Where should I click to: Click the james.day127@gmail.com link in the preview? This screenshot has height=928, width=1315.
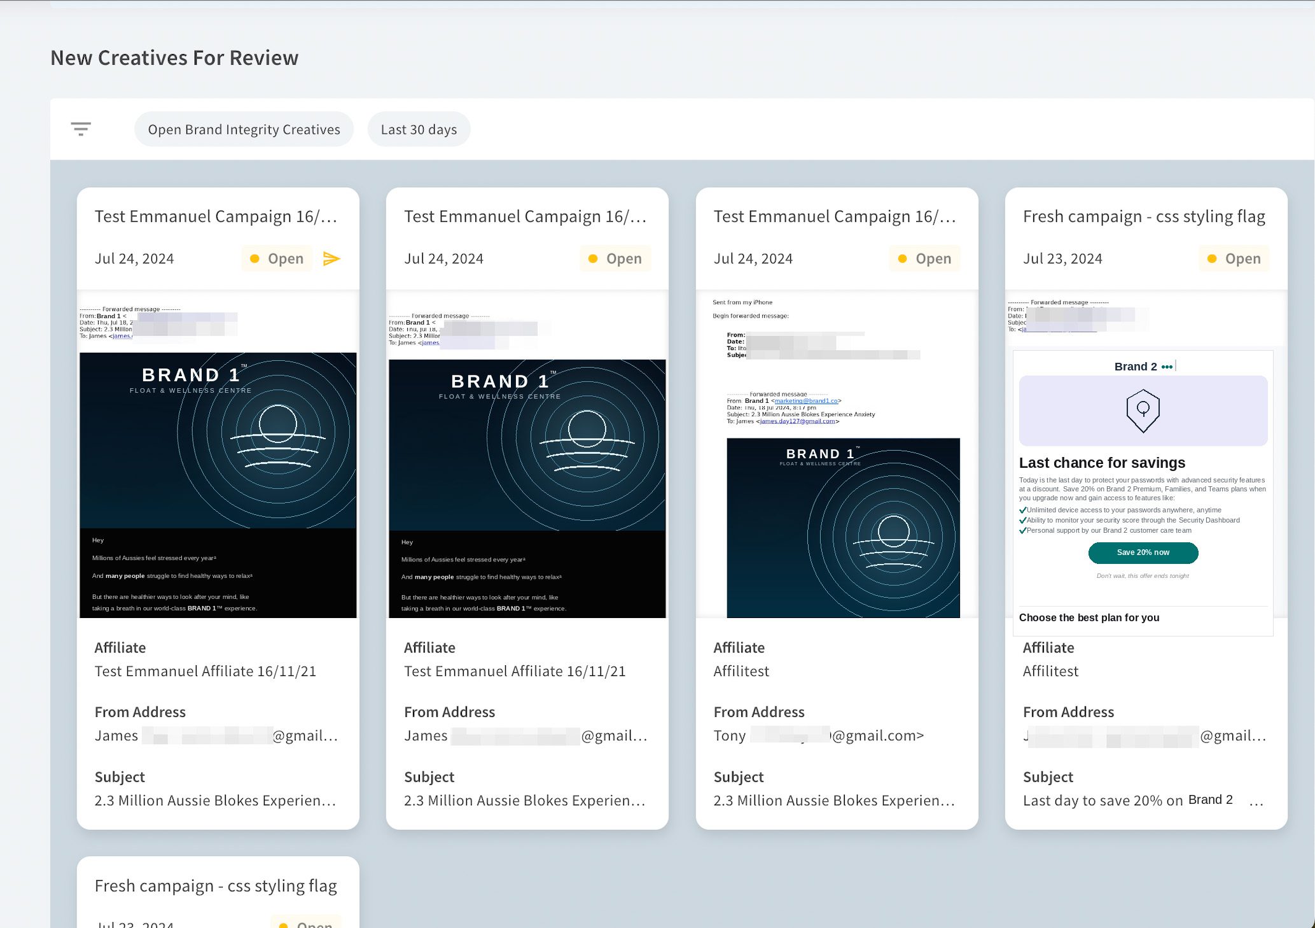[797, 421]
